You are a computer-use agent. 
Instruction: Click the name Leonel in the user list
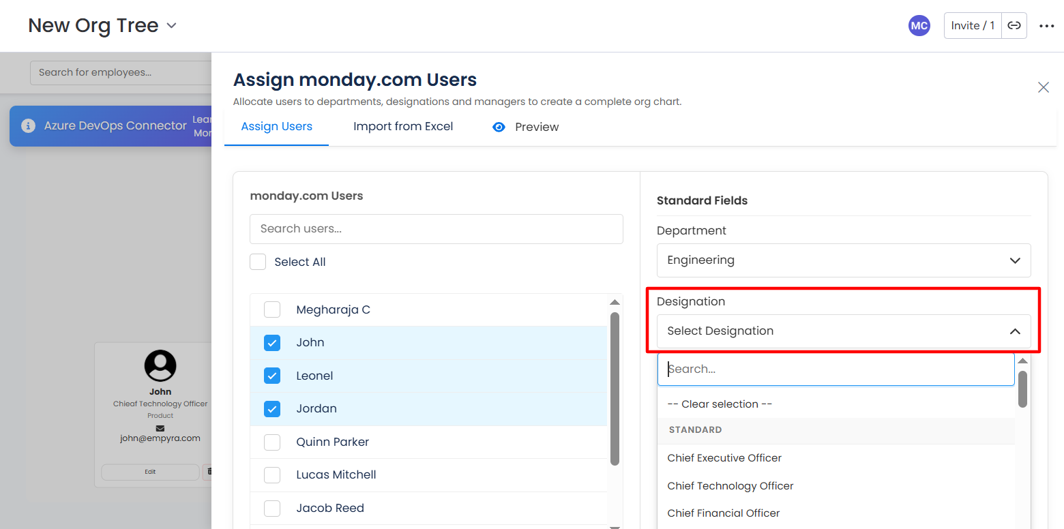314,376
